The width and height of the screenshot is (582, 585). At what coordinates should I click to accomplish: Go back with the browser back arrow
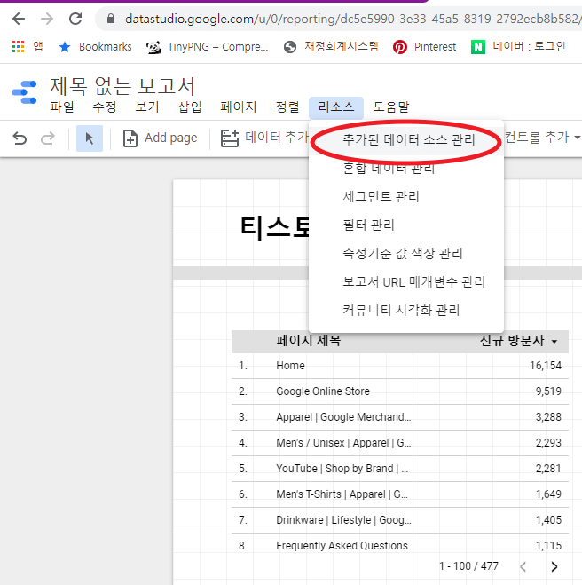(x=19, y=19)
